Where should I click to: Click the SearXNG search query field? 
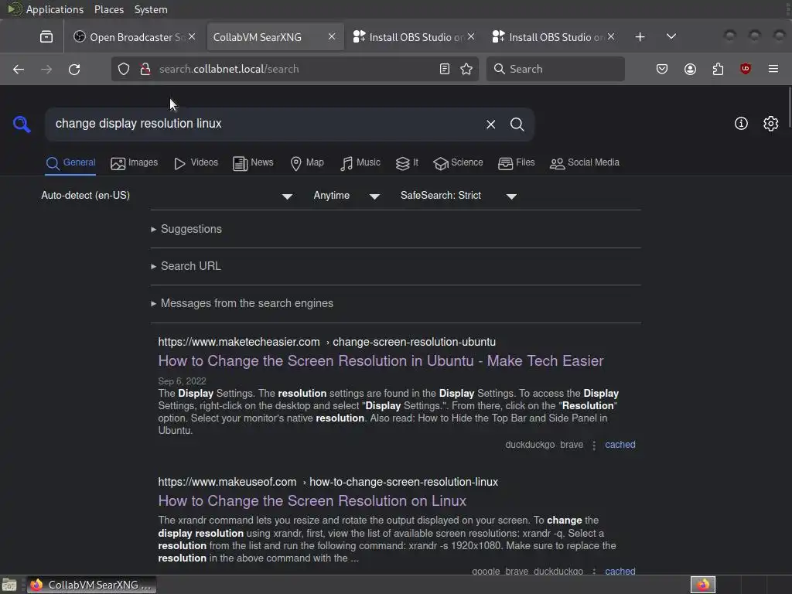click(x=265, y=124)
